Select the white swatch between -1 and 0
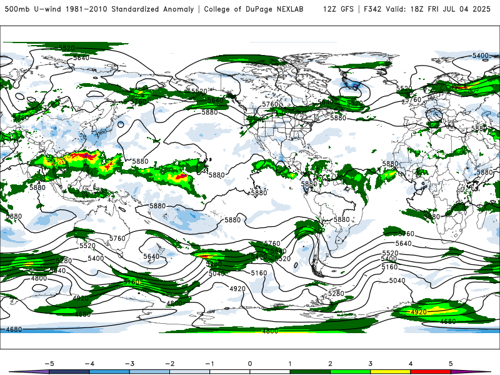500x375 pixels. pos(230,372)
